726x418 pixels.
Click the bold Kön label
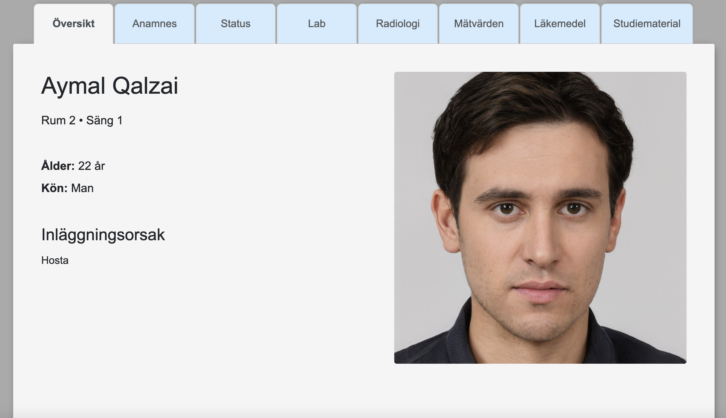coord(54,188)
